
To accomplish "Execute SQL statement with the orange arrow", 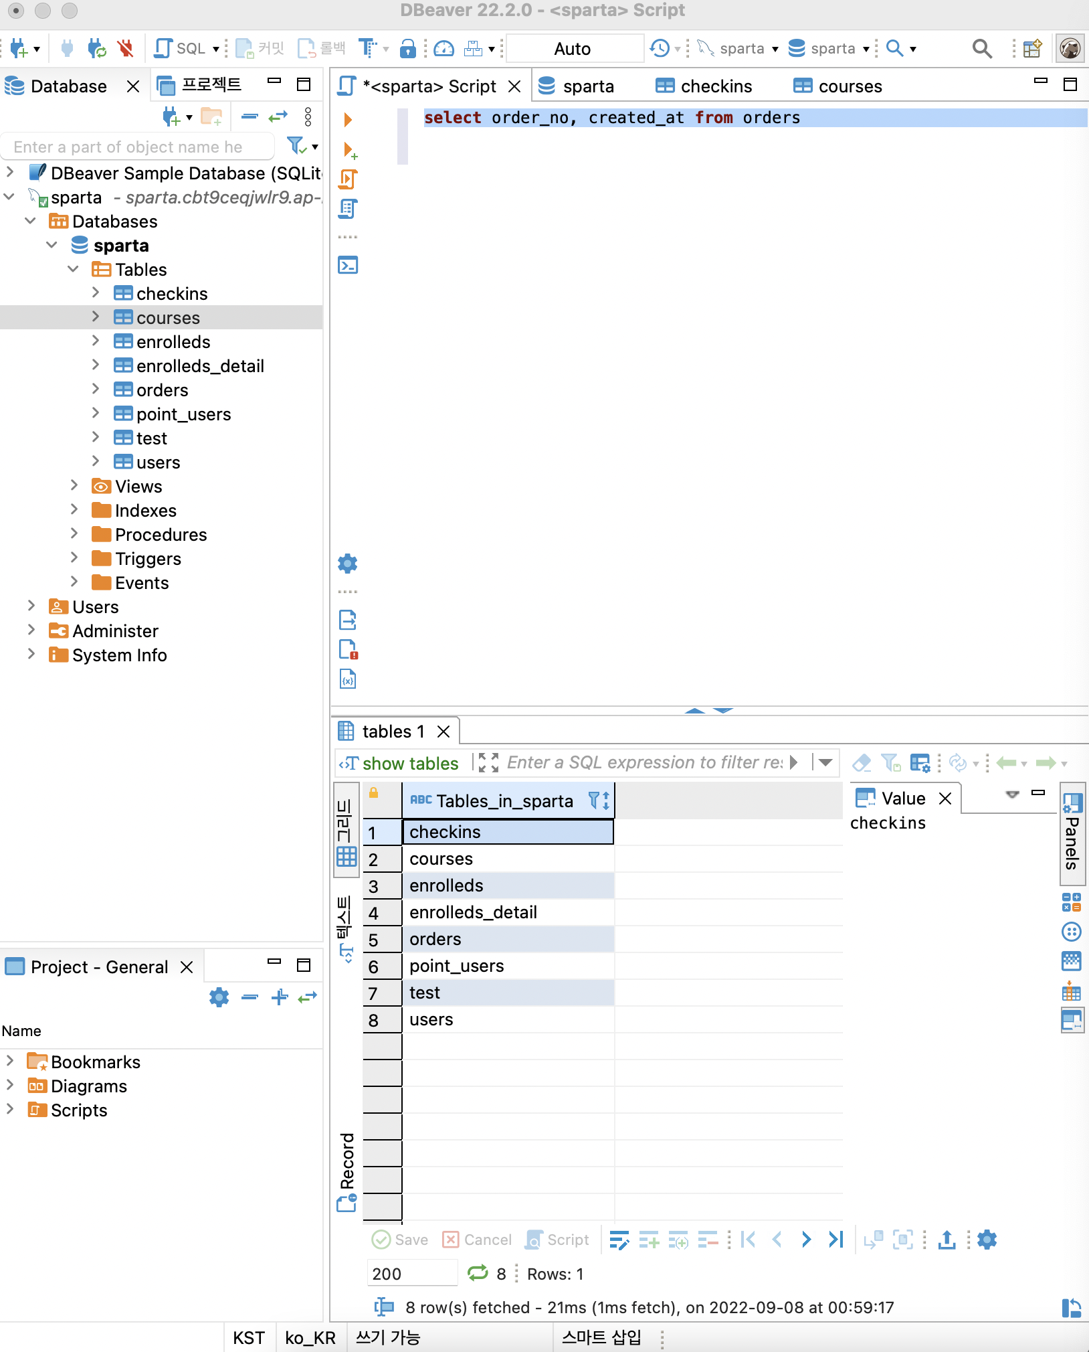I will tap(348, 120).
